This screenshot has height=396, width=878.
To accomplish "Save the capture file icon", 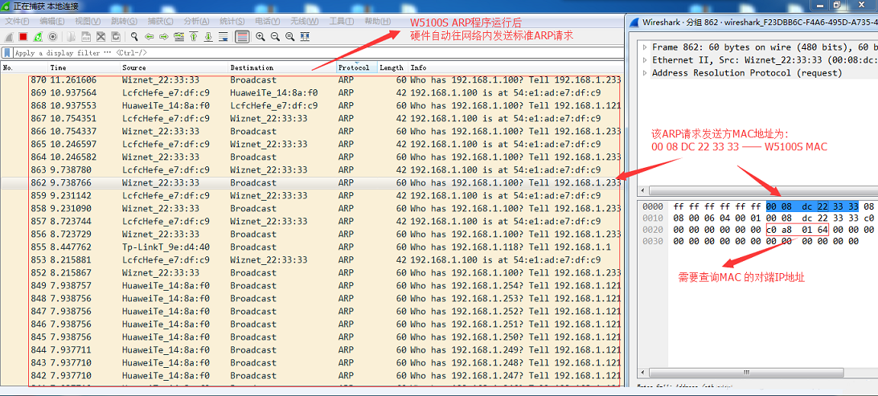I will [86, 37].
